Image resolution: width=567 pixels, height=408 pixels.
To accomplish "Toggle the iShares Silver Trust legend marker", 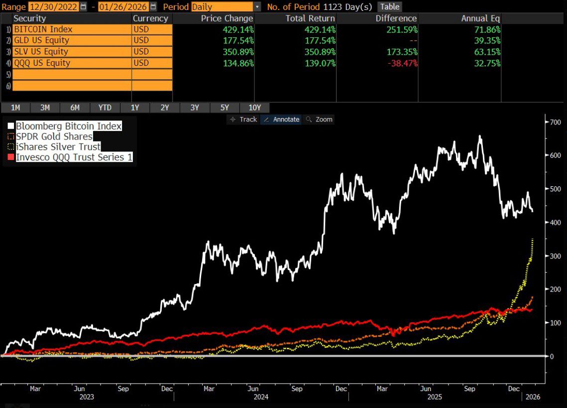I will click(x=10, y=146).
